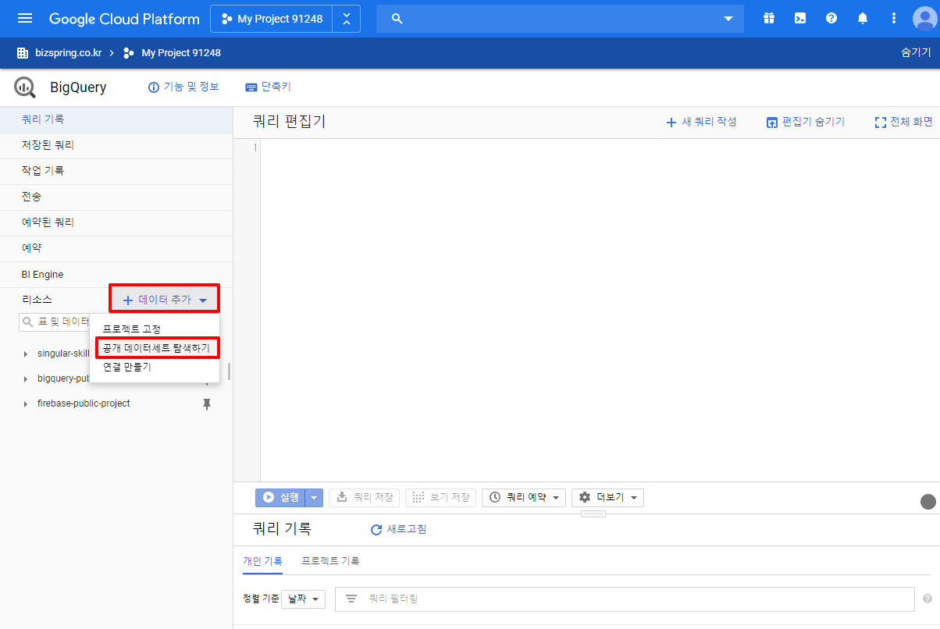
Task: Expand the firebase-public-project tree node
Action: coord(24,403)
